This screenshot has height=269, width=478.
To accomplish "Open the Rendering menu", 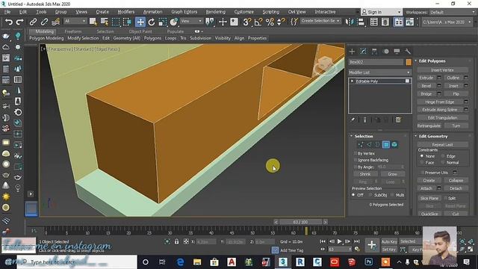I will (x=216, y=12).
